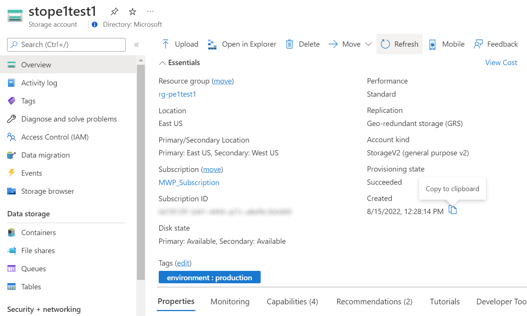Expand the Move dropdown chevron
The width and height of the screenshot is (527, 316).
368,44
